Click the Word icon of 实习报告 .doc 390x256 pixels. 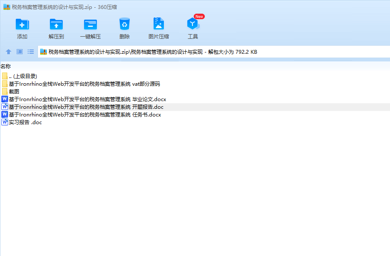click(5, 122)
